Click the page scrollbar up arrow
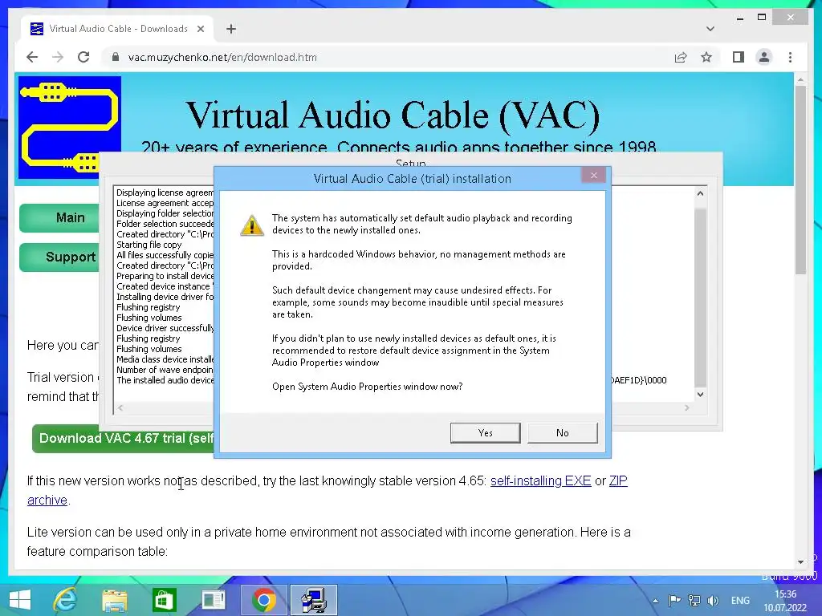 pos(800,79)
